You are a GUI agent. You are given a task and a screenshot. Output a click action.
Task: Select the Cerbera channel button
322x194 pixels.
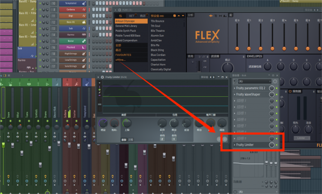click(x=73, y=9)
